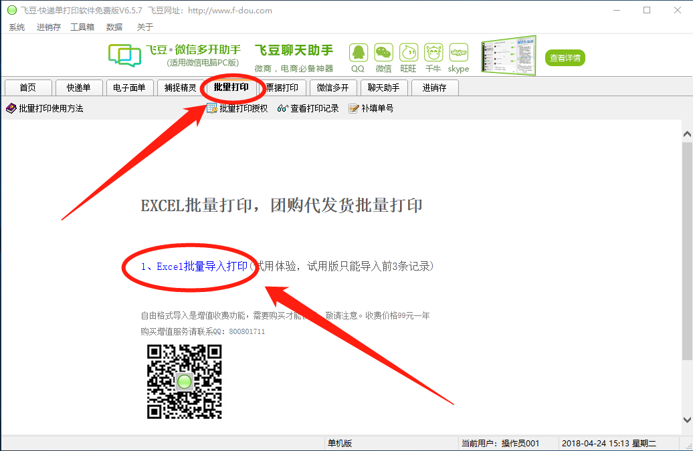Click the 购买增值服务请联系QQ: 800801711 line

pos(203,331)
